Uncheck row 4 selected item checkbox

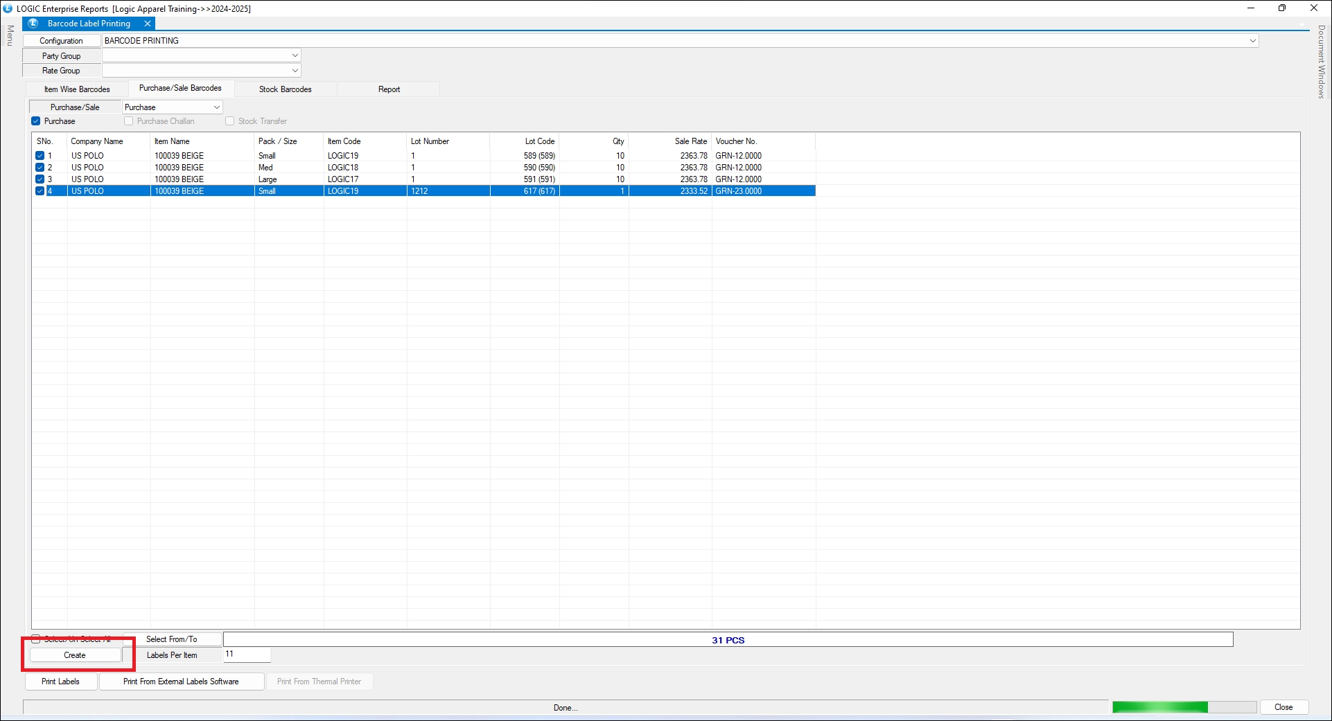coord(40,191)
